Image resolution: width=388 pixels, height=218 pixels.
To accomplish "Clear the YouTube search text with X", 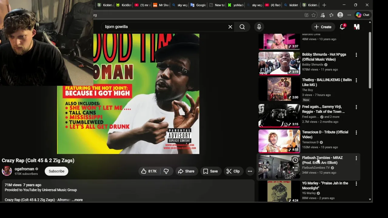I will 230,27.
